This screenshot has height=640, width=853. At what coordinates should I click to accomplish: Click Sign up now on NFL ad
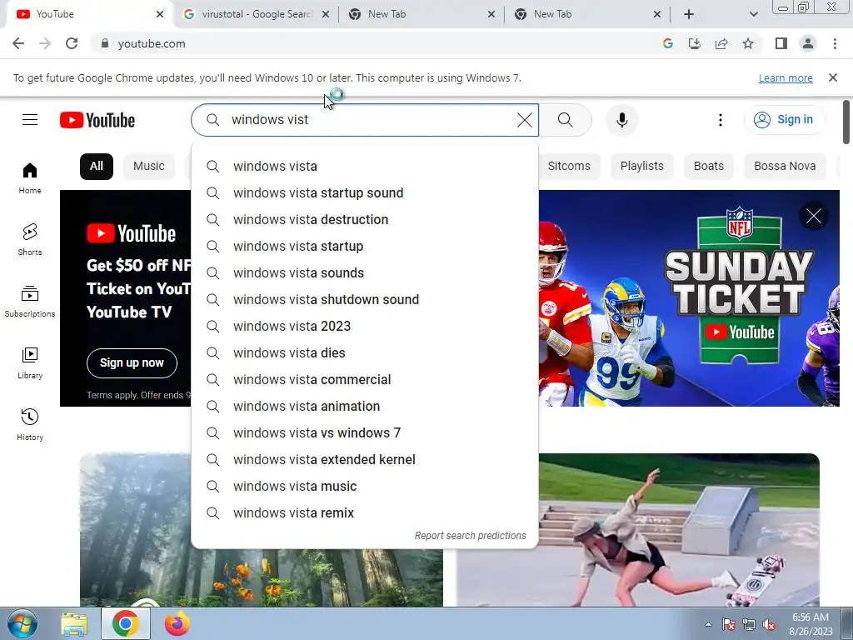click(x=132, y=363)
